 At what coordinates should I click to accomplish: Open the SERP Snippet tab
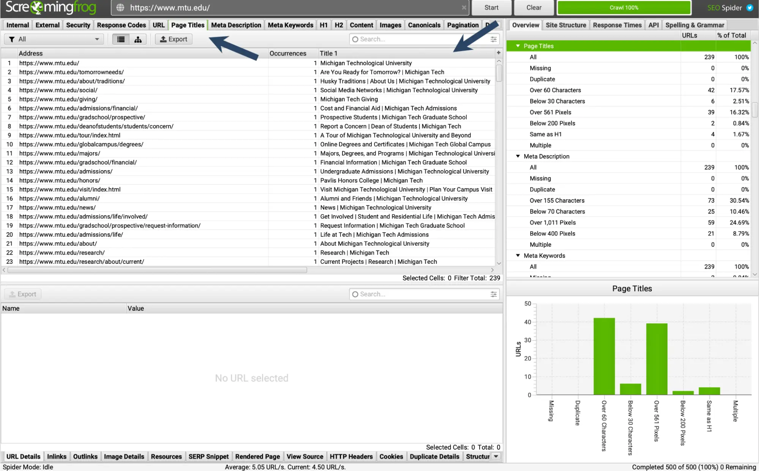208,457
